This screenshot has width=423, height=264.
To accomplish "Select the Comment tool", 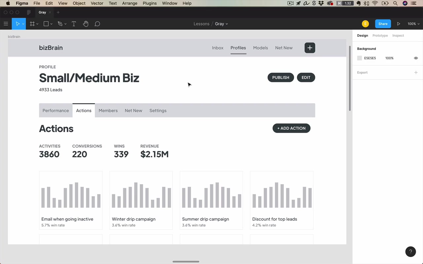I will tap(97, 24).
